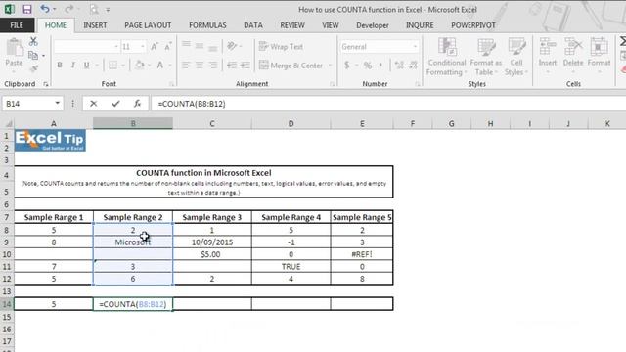The height and width of the screenshot is (352, 626).
Task: Expand Conditional Formatting menu
Action: pos(446,57)
